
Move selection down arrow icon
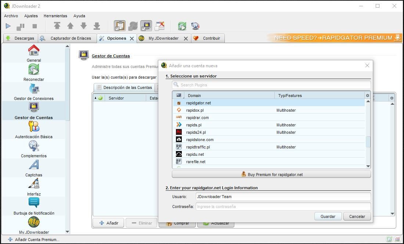[83, 26]
